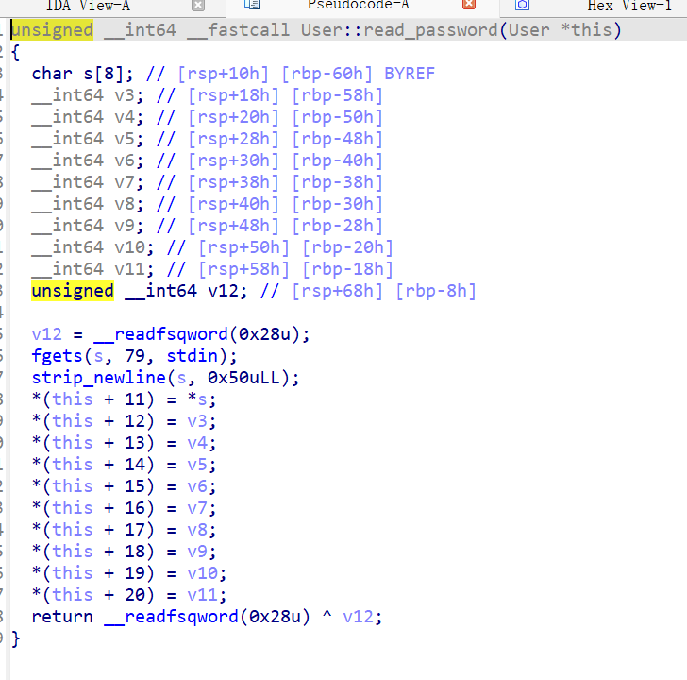Click the '[rsp+68h] [rbp-8h]' comment
Viewport: 687px width, 680px height.
(384, 291)
